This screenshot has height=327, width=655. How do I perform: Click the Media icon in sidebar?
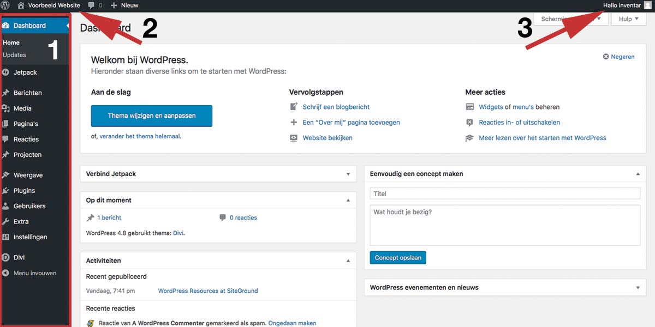(x=7, y=108)
